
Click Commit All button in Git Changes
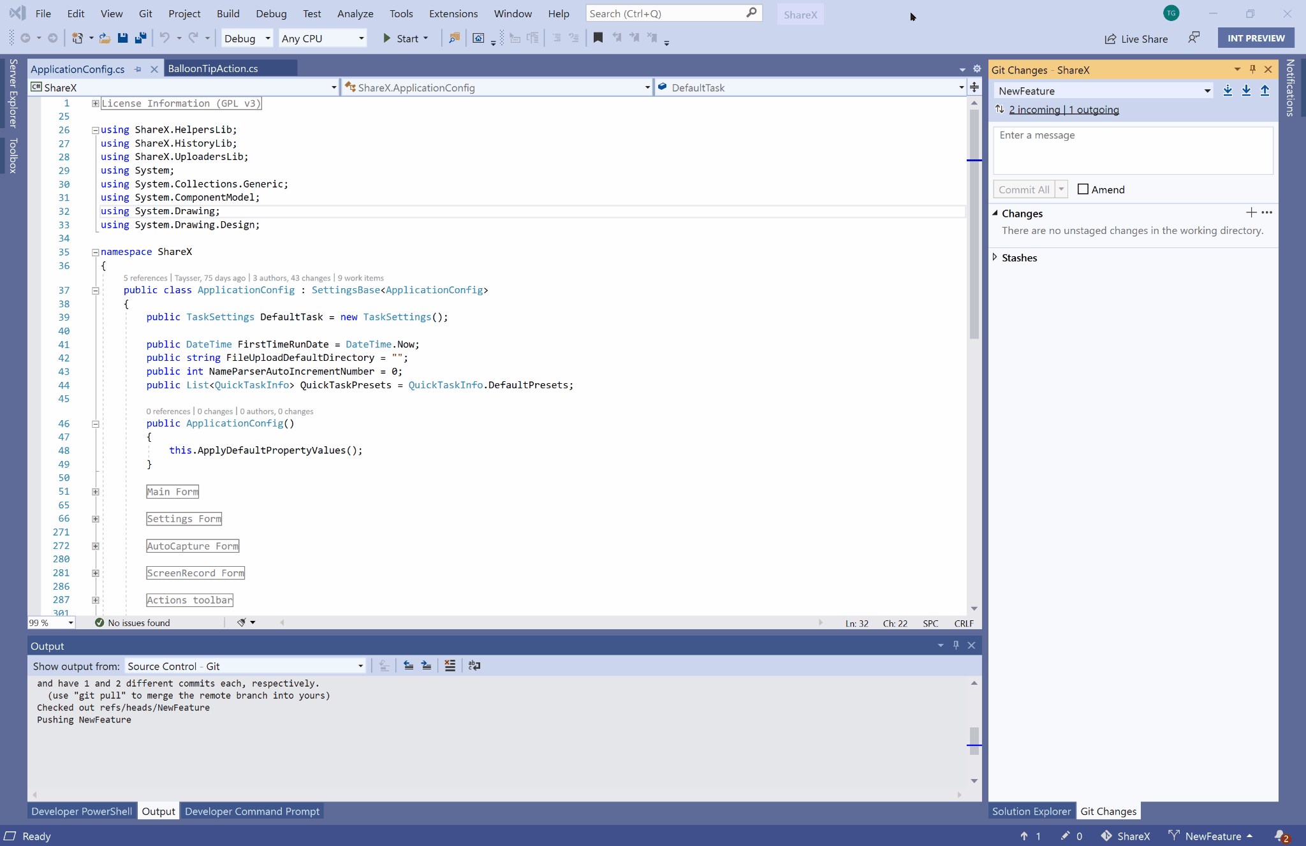[x=1024, y=189]
